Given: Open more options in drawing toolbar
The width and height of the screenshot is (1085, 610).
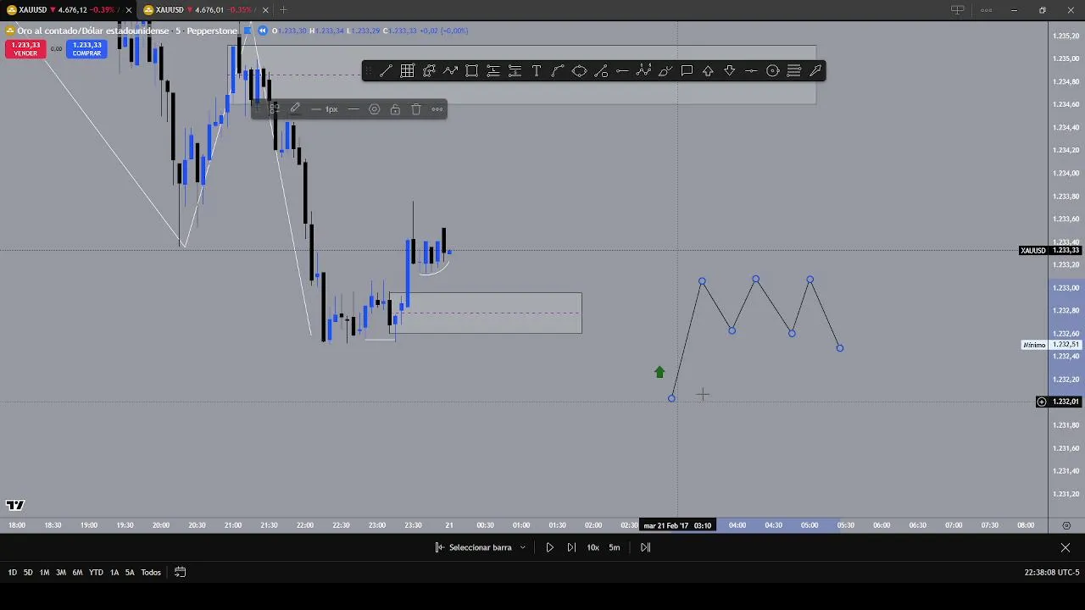Looking at the screenshot, I should click(x=437, y=109).
